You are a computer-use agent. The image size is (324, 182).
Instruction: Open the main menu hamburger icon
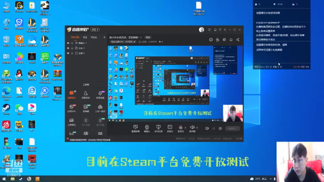[x=225, y=30]
